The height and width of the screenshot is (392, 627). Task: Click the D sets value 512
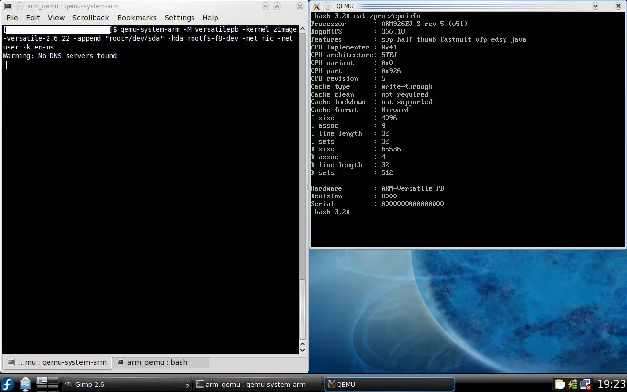click(x=387, y=172)
